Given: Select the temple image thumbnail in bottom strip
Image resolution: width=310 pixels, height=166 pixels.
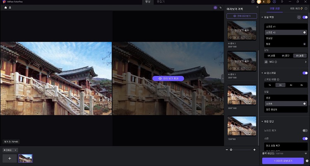Looking at the screenshot, I should click(26, 159).
